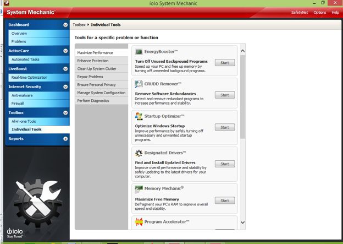Click the 'Turn Off Unused Background Programs' heading
This screenshot has height=244, width=343.
171,61
